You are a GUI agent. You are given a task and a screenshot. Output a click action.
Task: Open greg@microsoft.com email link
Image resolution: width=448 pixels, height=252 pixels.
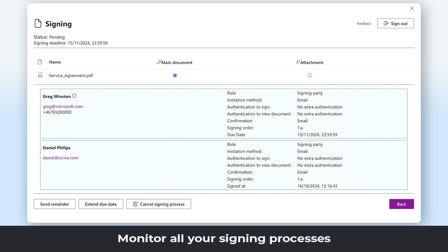[x=63, y=106]
